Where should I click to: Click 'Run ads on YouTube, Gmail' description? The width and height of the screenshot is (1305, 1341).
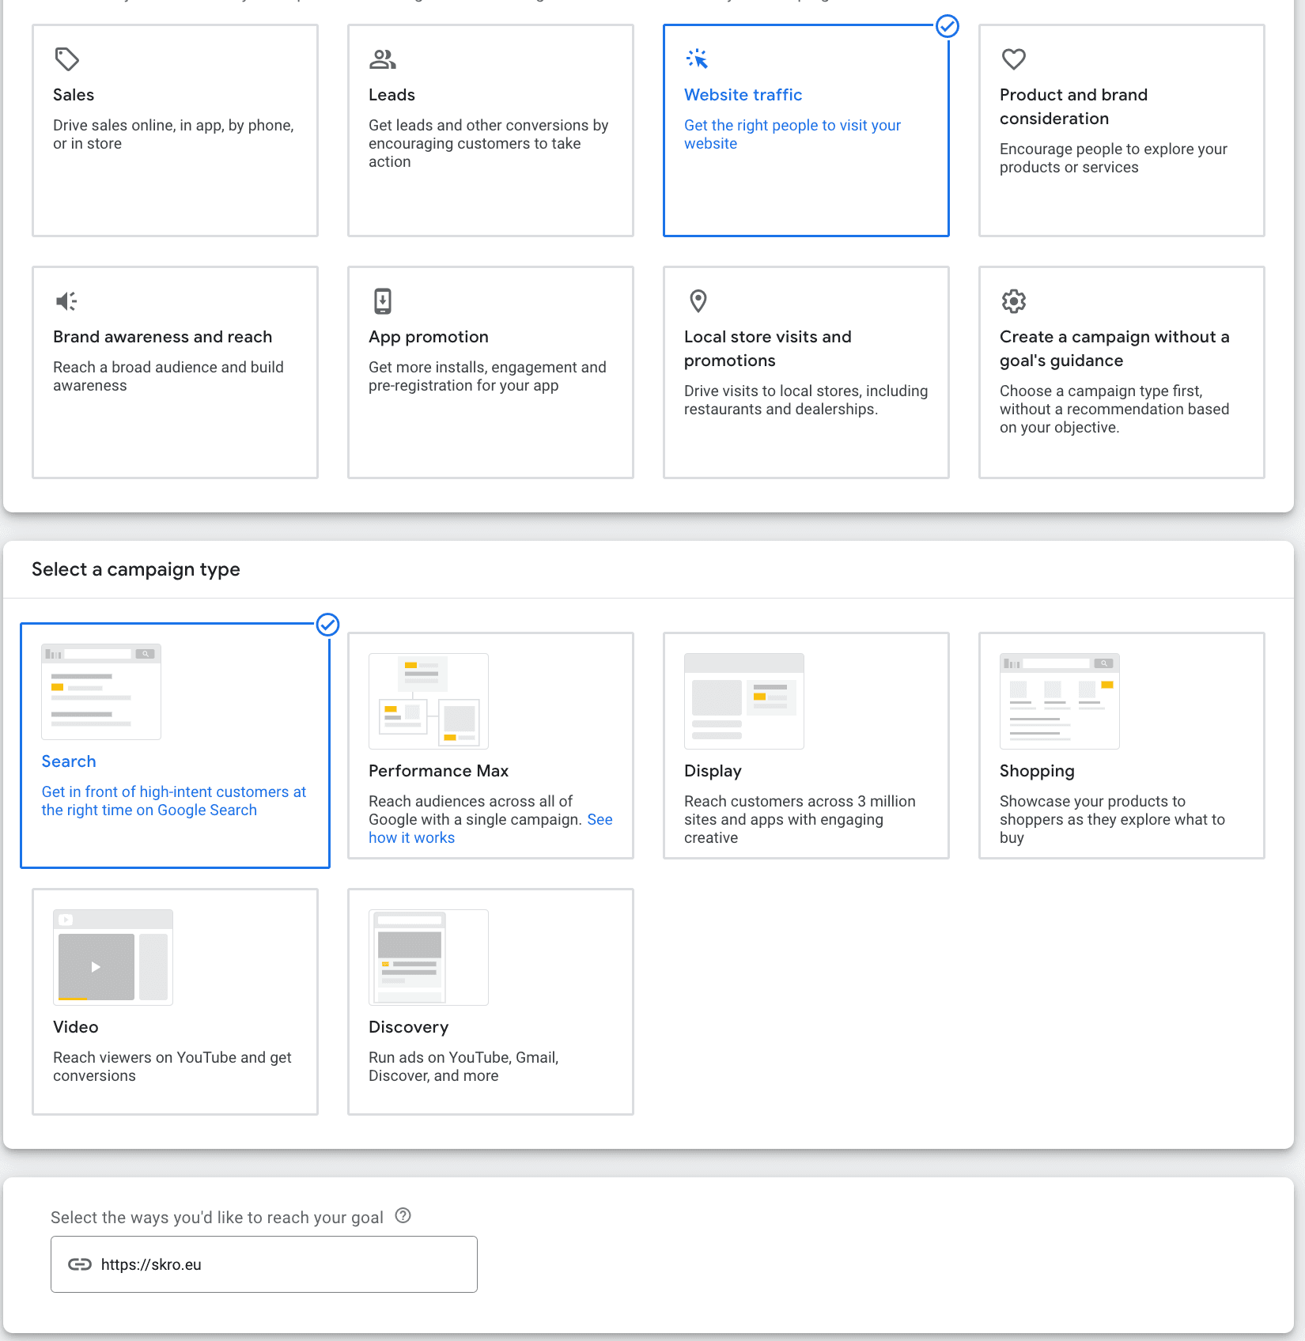coord(463,1067)
